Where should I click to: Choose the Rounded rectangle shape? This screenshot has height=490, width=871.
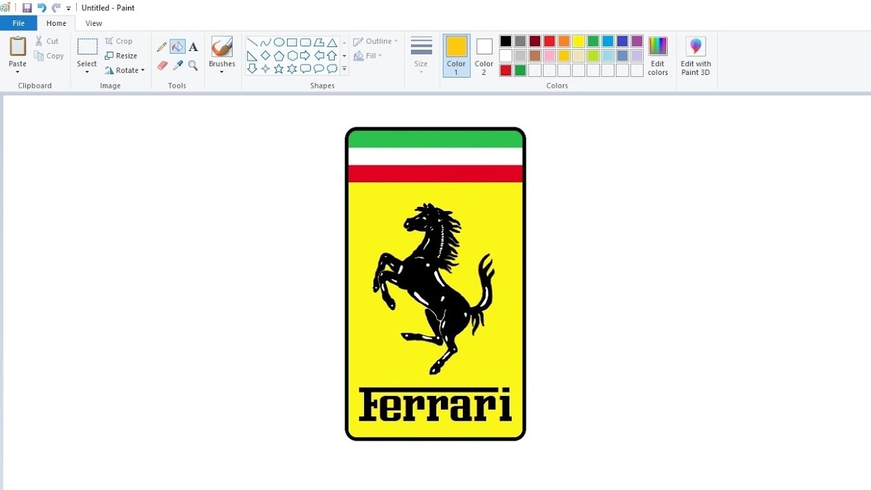pos(306,42)
